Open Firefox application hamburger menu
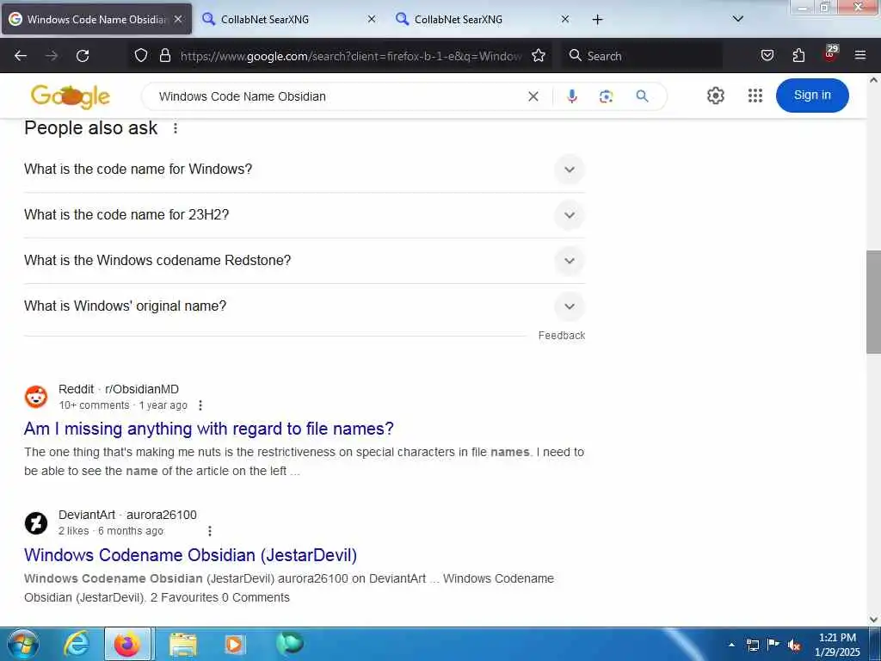Screen dimensions: 881x661 pyautogui.click(x=860, y=56)
